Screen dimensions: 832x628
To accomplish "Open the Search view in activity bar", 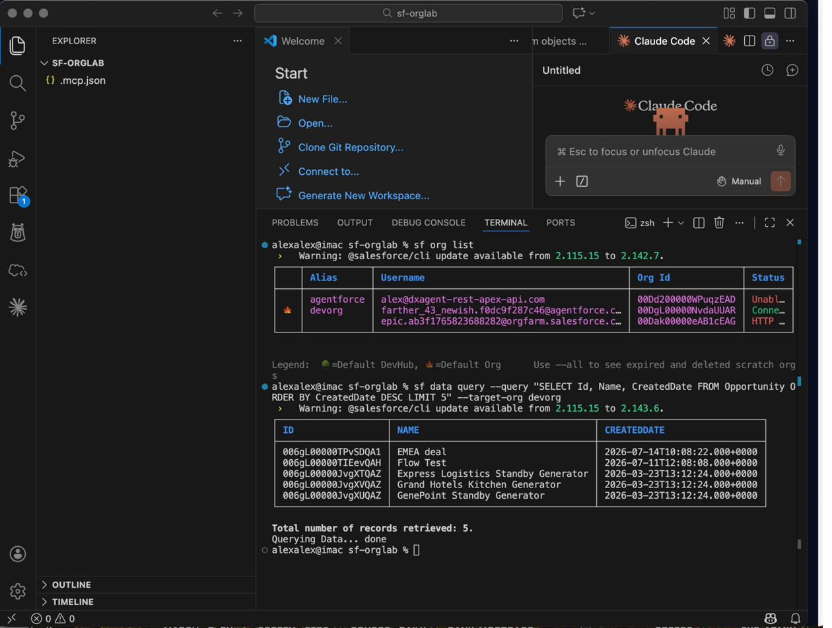I will coord(18,83).
